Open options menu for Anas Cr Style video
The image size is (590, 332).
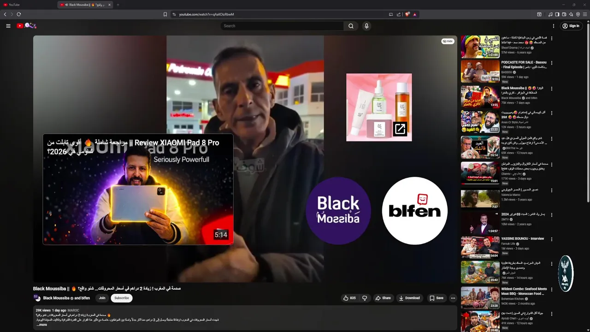click(x=551, y=113)
